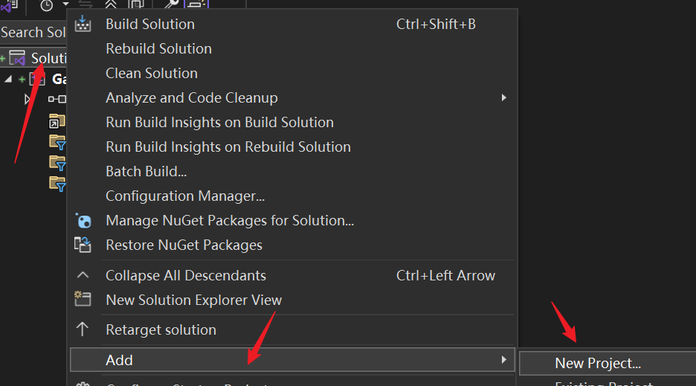
Task: Click the Solution node icon in tree
Action: click(x=17, y=58)
